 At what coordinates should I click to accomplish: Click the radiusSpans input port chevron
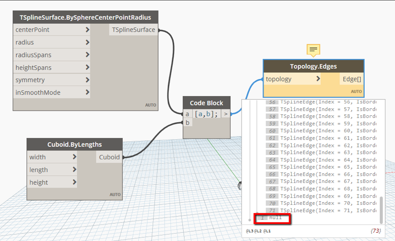[87, 54]
